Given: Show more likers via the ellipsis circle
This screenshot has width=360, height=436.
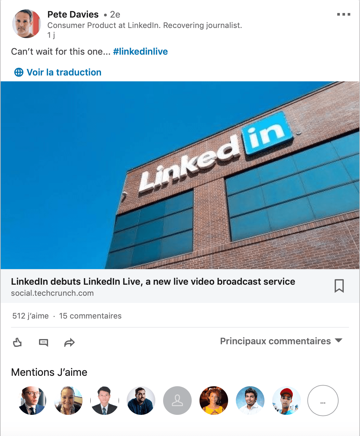Looking at the screenshot, I should tap(323, 401).
